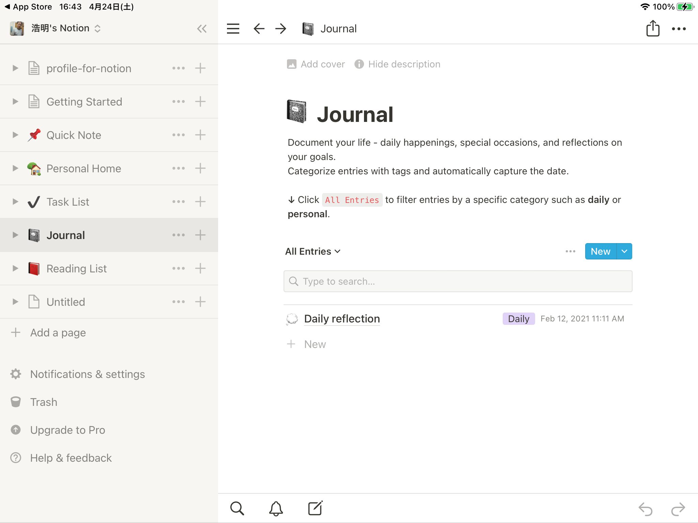The width and height of the screenshot is (698, 523).
Task: Click the Upgrade to Pro arrow icon
Action: [x=16, y=430]
